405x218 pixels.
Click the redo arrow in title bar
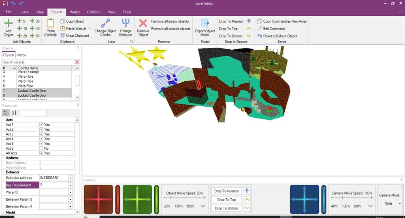21,3
